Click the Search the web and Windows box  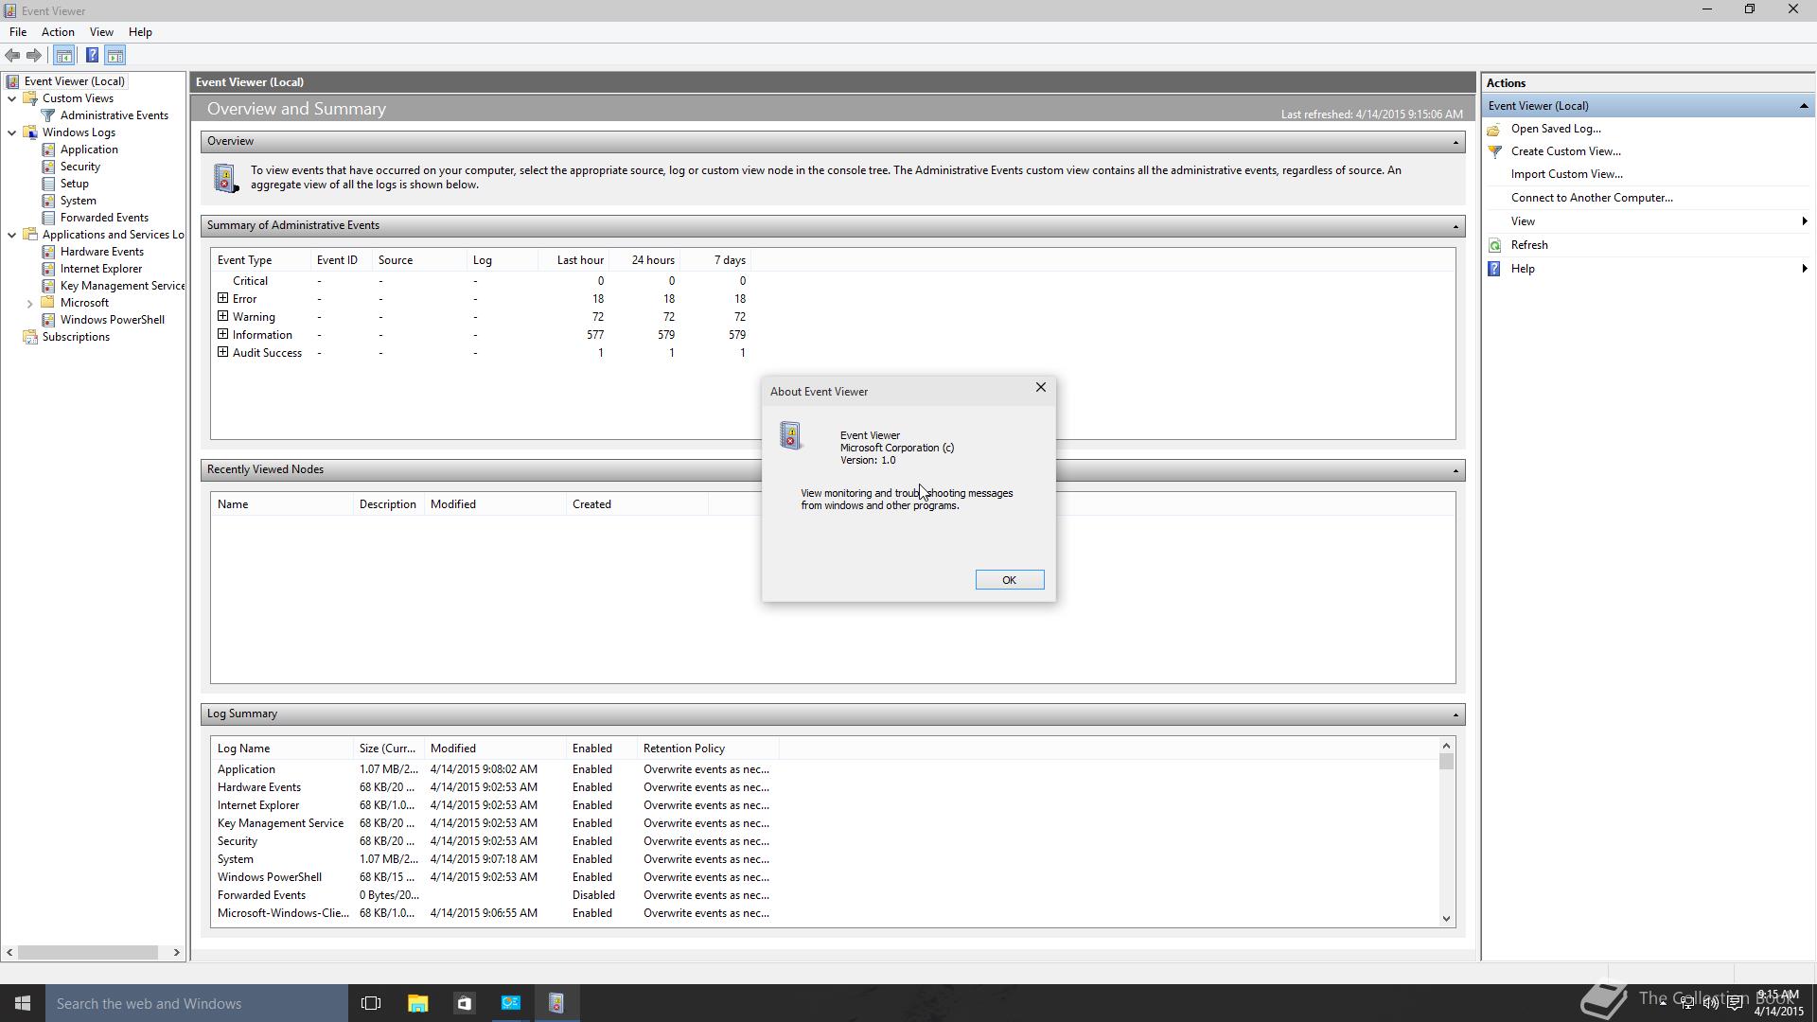pyautogui.click(x=197, y=1003)
